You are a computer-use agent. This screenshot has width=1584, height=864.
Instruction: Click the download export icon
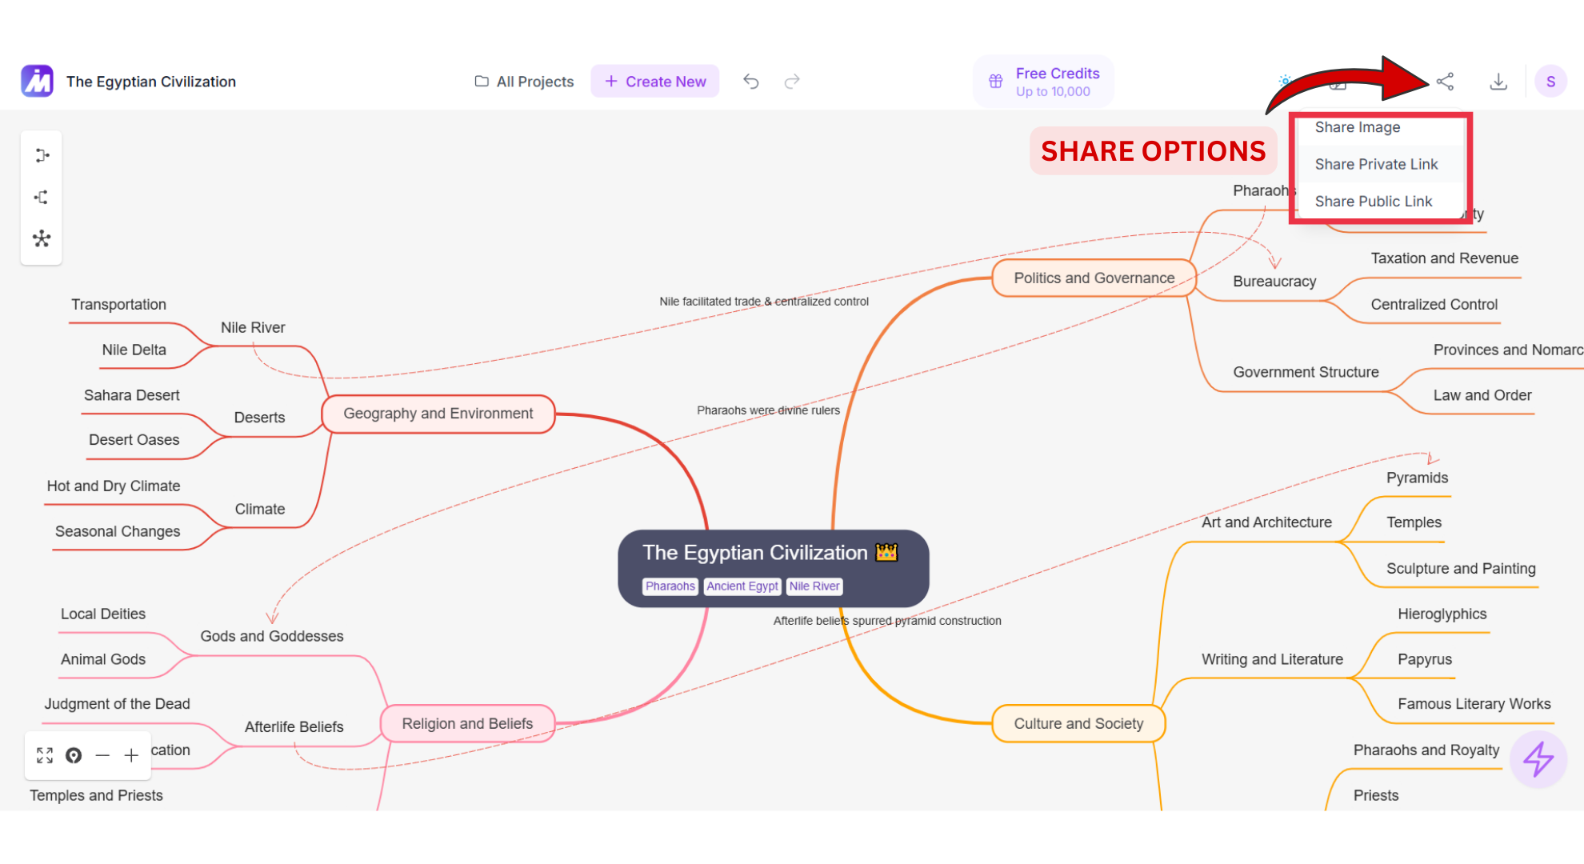point(1498,82)
